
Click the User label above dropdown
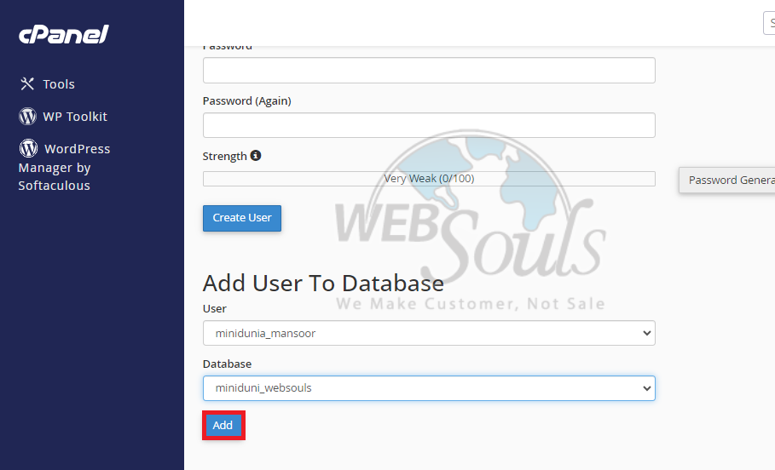click(215, 308)
